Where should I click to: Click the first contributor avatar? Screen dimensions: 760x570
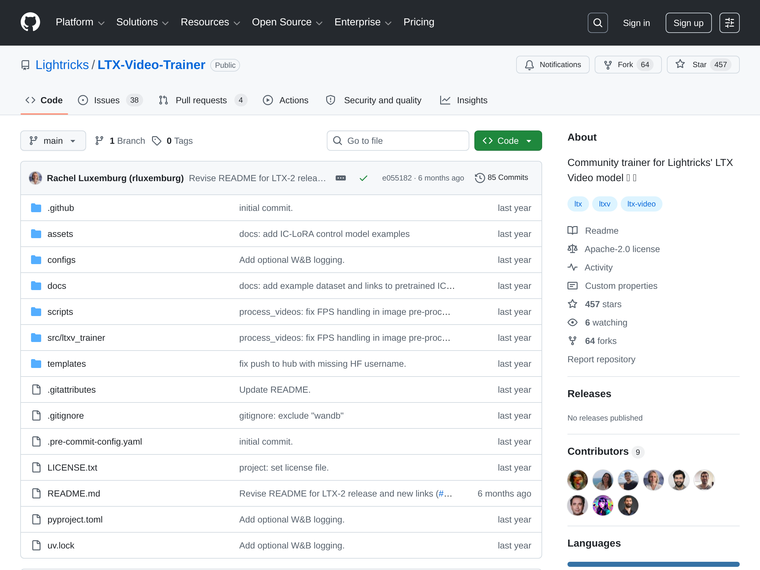pos(578,480)
